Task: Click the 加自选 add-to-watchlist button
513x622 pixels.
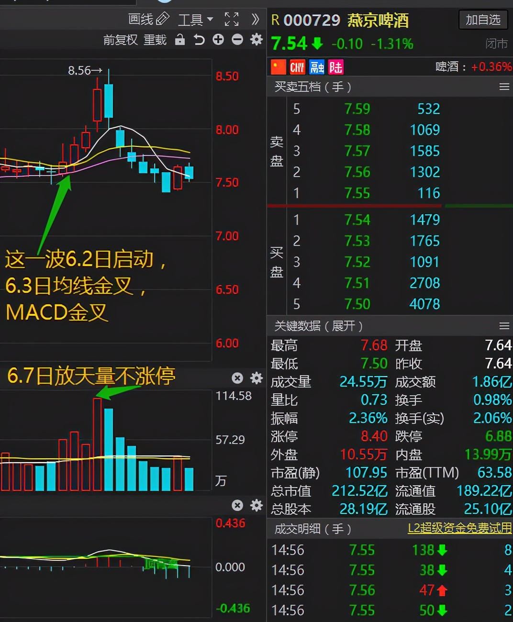Action: point(483,20)
